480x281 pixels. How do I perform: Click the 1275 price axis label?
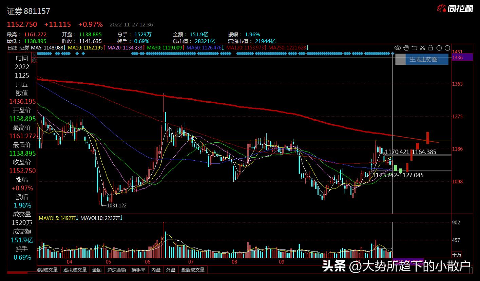tap(457, 117)
